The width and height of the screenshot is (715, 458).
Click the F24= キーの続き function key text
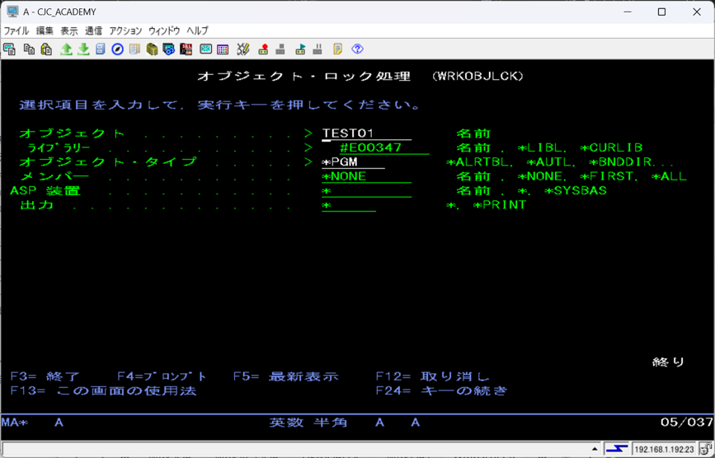(x=441, y=391)
